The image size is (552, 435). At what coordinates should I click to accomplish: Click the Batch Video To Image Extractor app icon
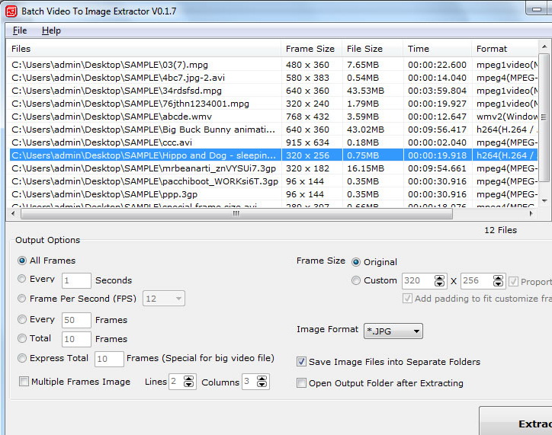click(x=11, y=11)
